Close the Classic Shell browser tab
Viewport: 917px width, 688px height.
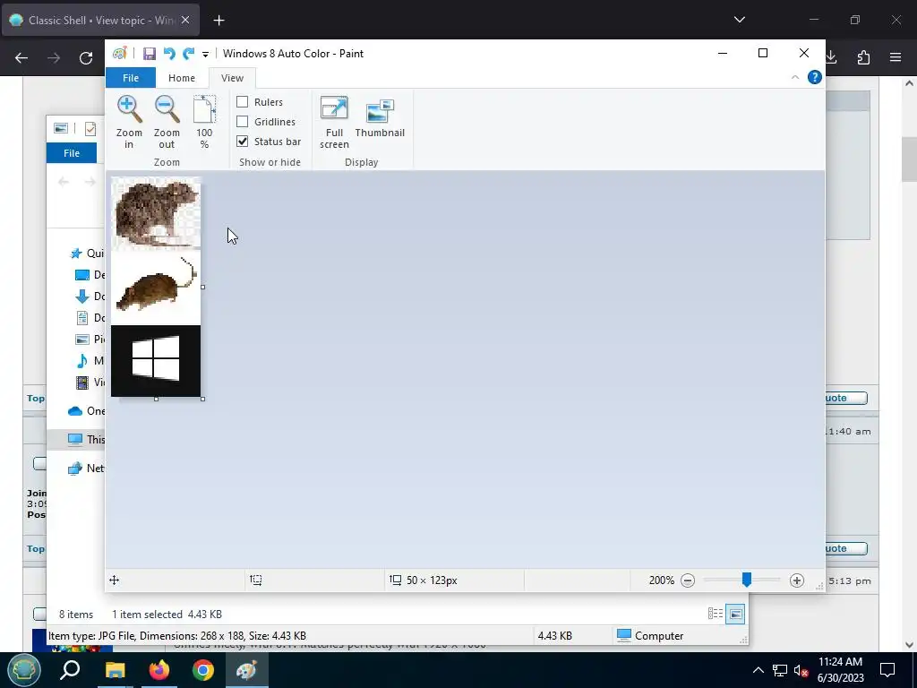[x=185, y=20]
